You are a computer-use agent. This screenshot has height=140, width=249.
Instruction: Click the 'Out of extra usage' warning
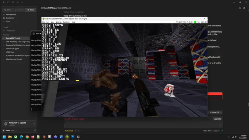(74, 119)
